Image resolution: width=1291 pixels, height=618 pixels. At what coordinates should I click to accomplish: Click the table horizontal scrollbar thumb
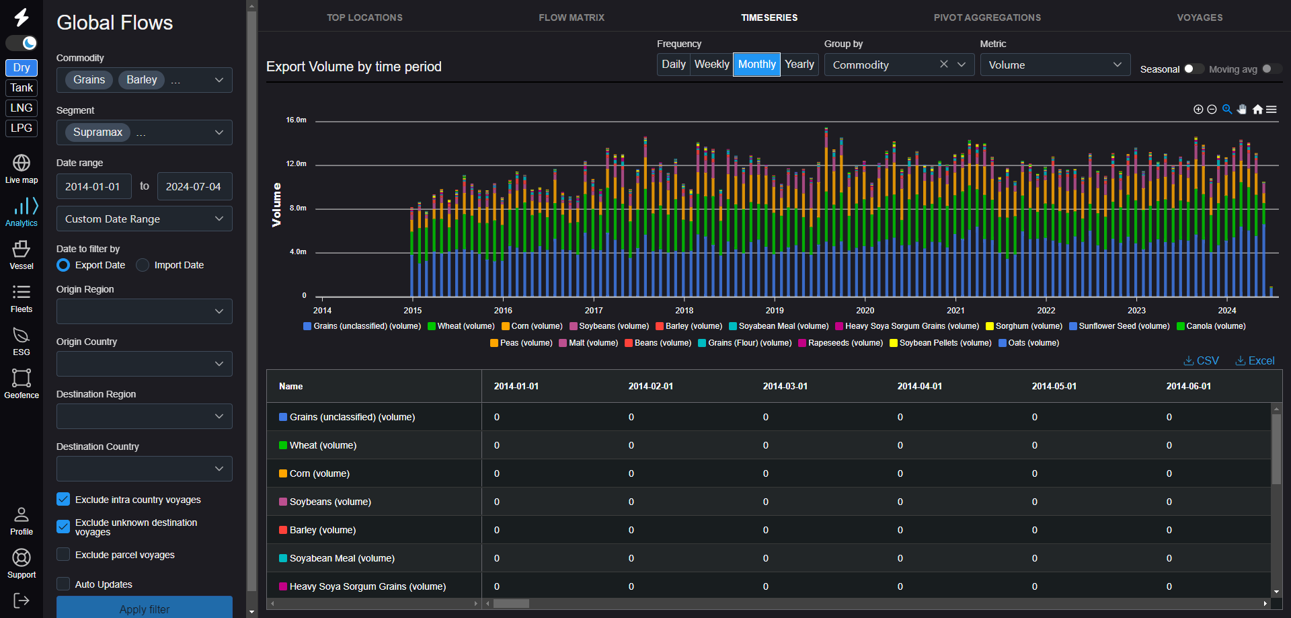(511, 603)
